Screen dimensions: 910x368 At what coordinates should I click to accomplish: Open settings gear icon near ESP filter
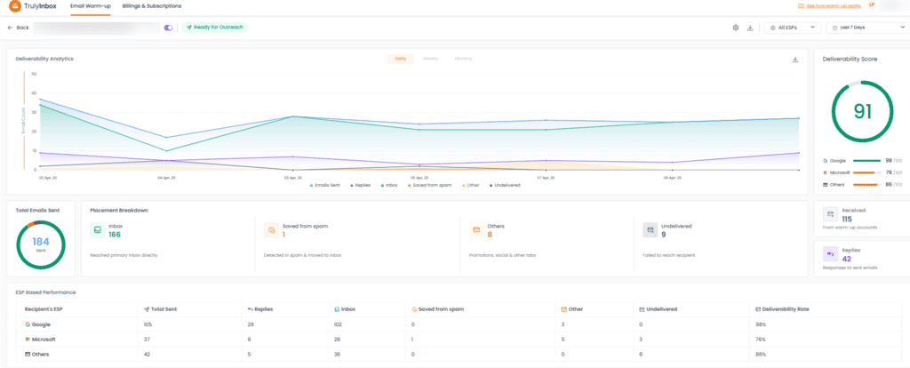tap(736, 28)
